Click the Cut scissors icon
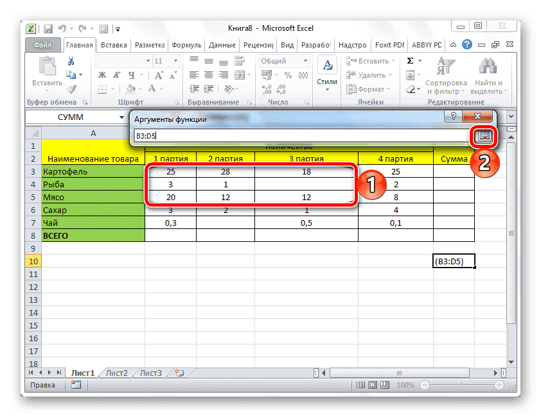The image size is (541, 417). coord(72,62)
